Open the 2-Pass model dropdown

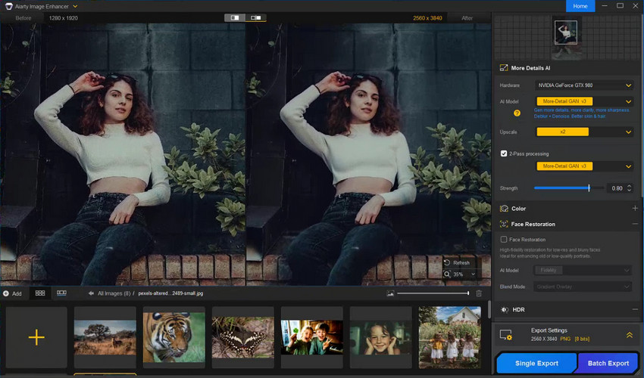pos(584,166)
